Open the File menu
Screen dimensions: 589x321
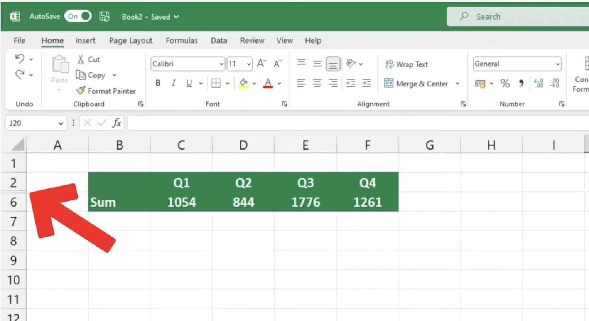[x=19, y=40]
